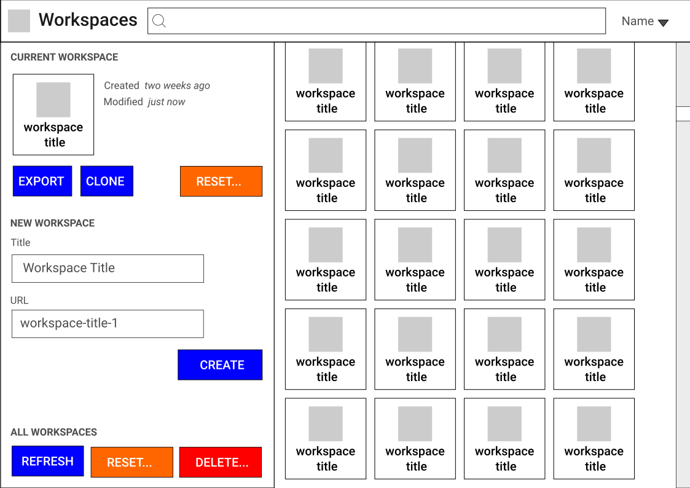Click the workspace image in the bottom-left grid tile
Viewport: 690px width, 488px height.
325,423
